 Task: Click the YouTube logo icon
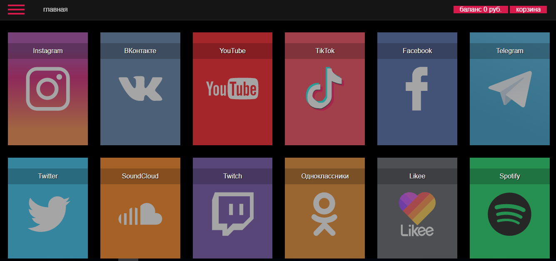click(232, 89)
